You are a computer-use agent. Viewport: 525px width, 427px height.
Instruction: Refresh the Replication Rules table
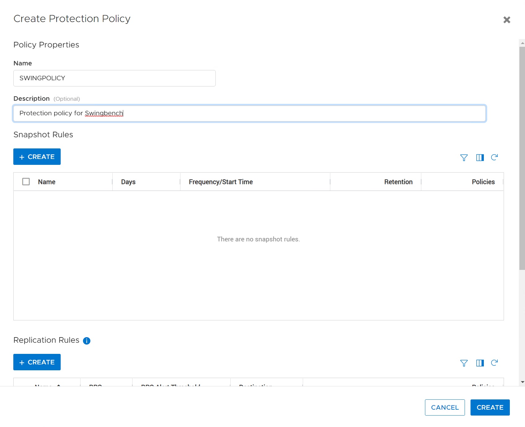click(494, 363)
